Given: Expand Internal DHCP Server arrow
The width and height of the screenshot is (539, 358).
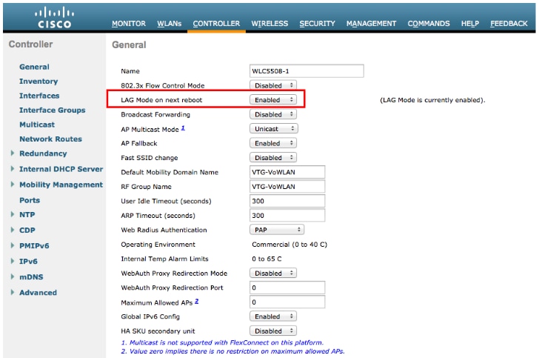Looking at the screenshot, I should [x=13, y=168].
